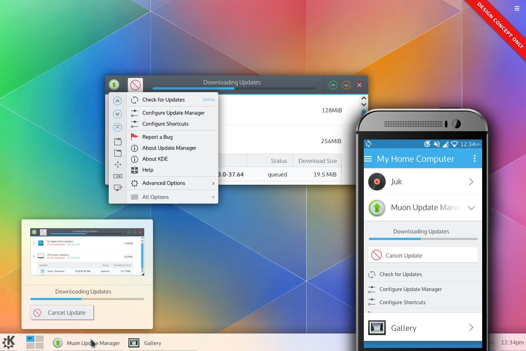This screenshot has height=351, width=526.
Task: Click the info icon next to About KDE
Action: (135, 159)
